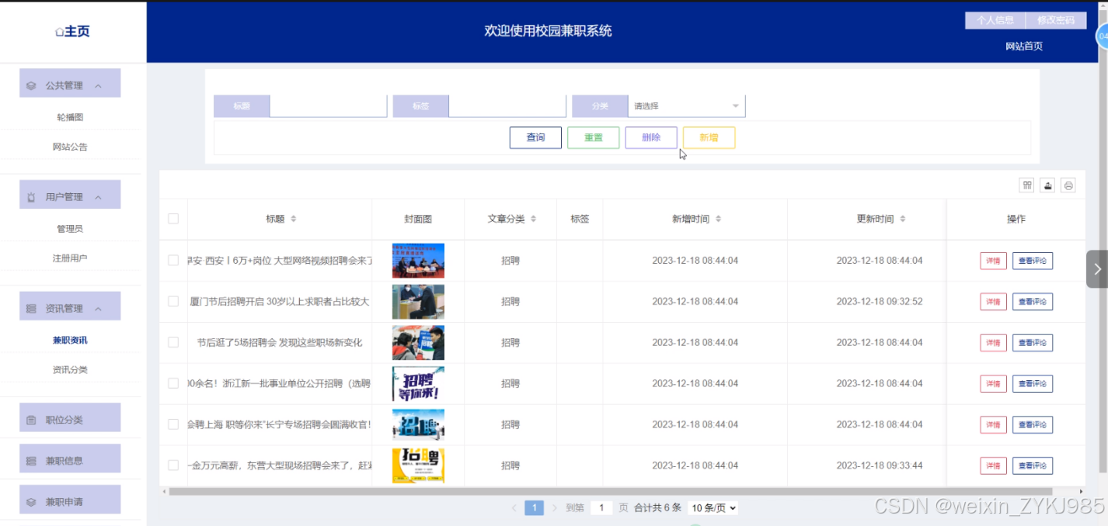Open the cover thumbnail of 西安 招聘会 row
This screenshot has width=1108, height=526.
pyautogui.click(x=418, y=261)
